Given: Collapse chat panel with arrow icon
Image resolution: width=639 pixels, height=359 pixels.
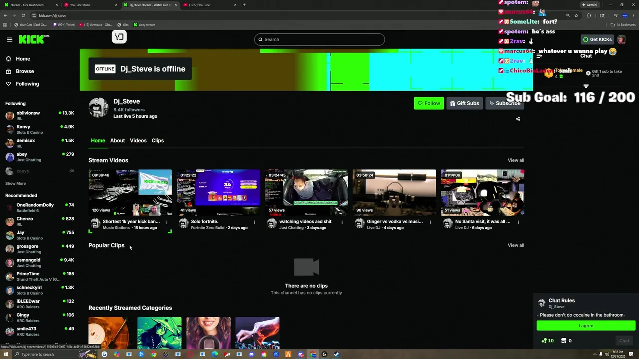Looking at the screenshot, I should point(539,56).
